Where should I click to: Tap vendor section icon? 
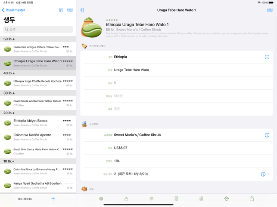[x=84, y=124]
